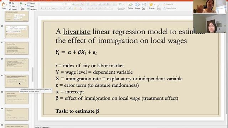
Task: Toggle subscript formatting
Action: coord(61,9)
